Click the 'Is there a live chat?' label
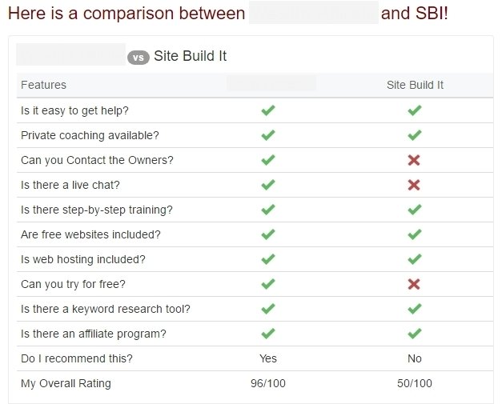 [x=70, y=185]
